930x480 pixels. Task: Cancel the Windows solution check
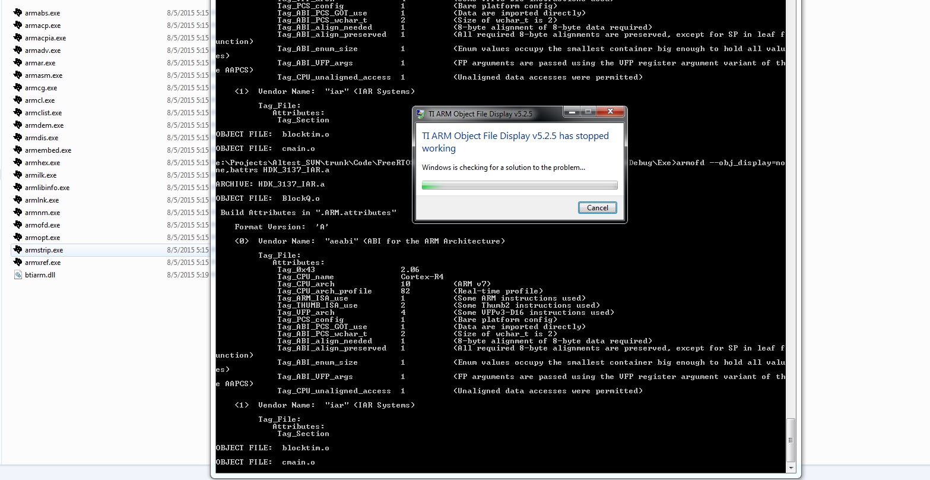pos(597,207)
